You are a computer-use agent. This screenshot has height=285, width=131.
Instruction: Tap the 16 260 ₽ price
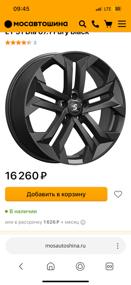(x=26, y=176)
